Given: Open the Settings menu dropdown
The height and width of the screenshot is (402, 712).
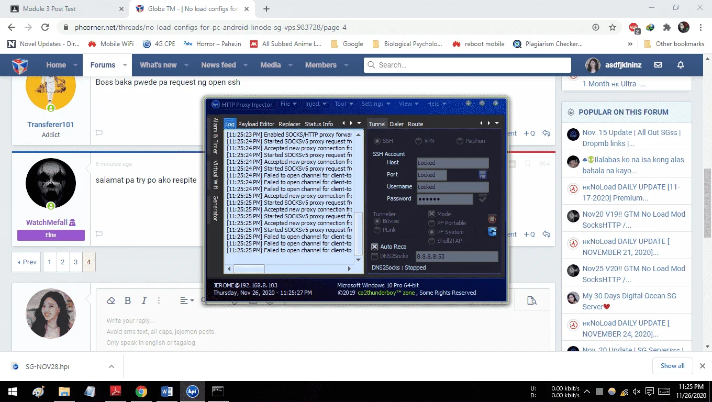Looking at the screenshot, I should pyautogui.click(x=376, y=104).
